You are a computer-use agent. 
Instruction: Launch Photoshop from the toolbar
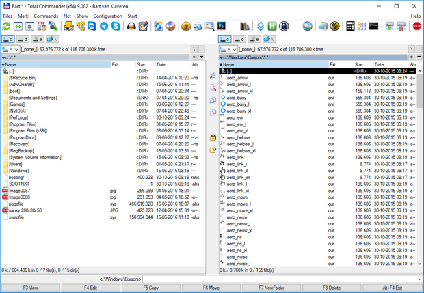pyautogui.click(x=222, y=26)
